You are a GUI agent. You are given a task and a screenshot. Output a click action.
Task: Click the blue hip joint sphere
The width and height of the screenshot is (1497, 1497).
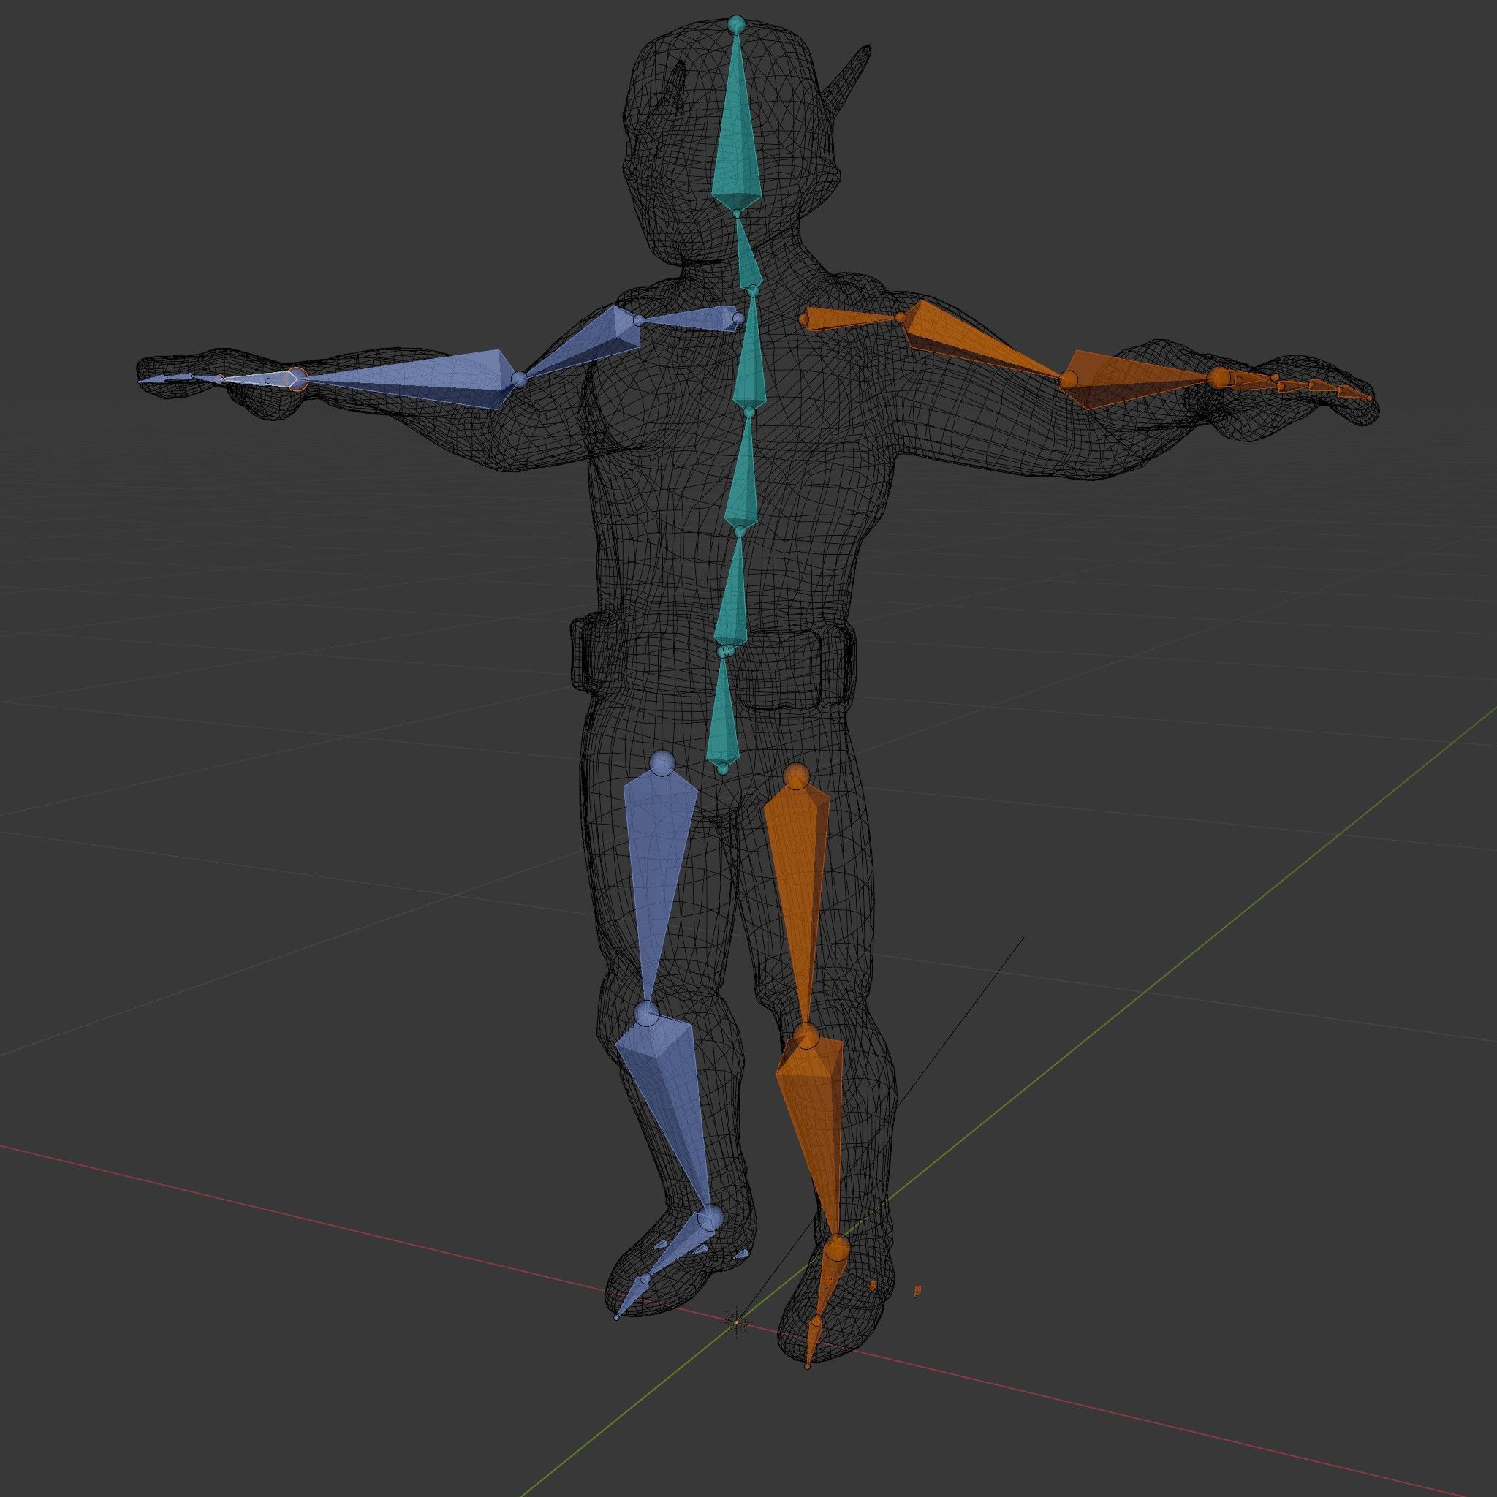pyautogui.click(x=661, y=763)
